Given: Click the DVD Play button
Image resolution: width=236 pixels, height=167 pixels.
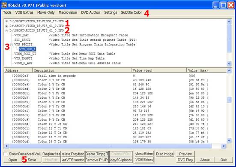Looking at the screenshot, I should [x=185, y=160].
